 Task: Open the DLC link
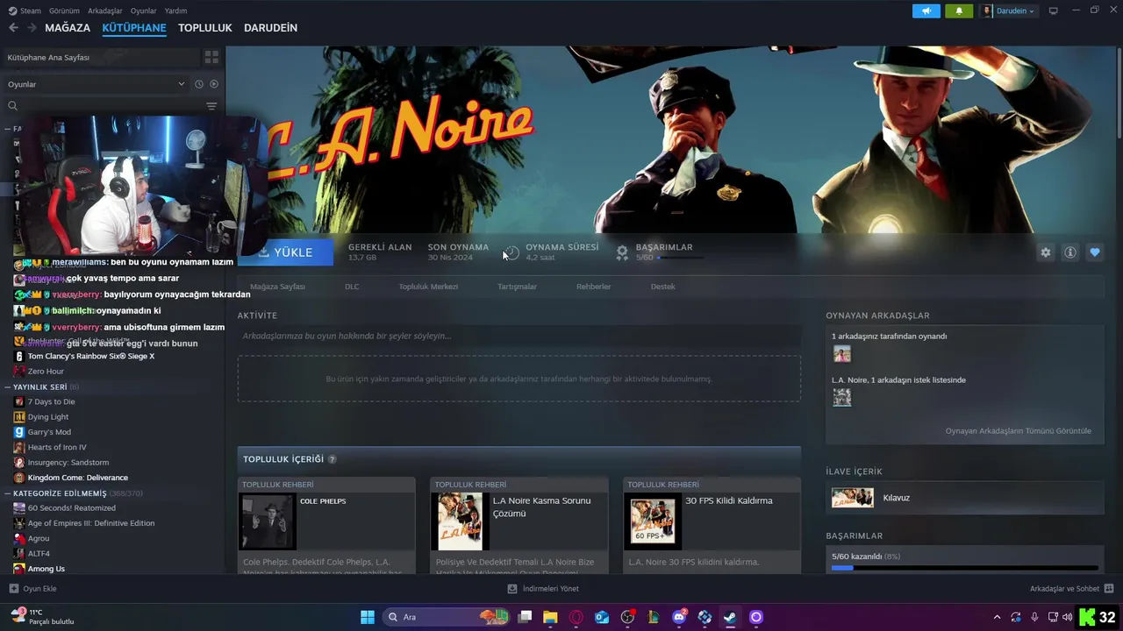pyautogui.click(x=352, y=287)
